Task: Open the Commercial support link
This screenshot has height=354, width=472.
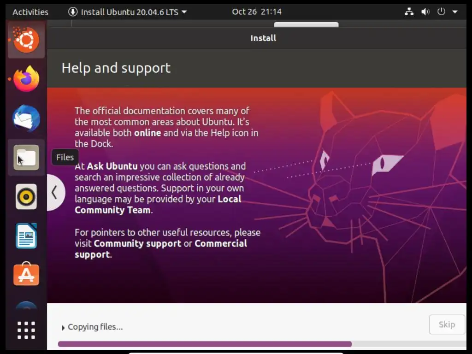Action: 161,248
